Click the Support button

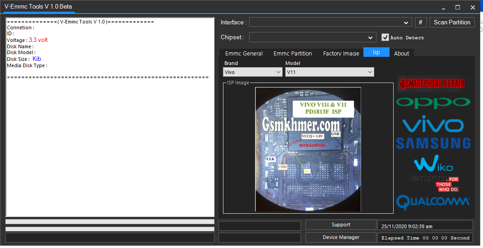coord(341,225)
